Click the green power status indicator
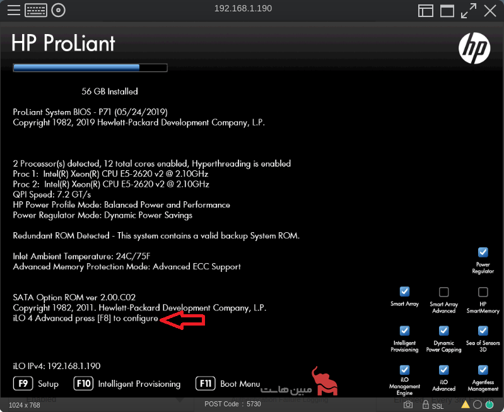Image resolution: width=504 pixels, height=412 pixels. 489,404
